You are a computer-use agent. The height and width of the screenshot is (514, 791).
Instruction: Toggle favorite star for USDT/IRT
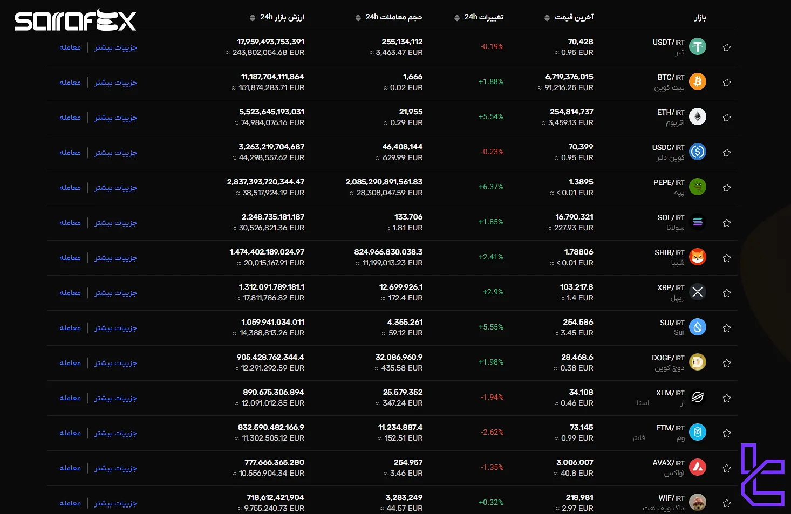pyautogui.click(x=727, y=47)
